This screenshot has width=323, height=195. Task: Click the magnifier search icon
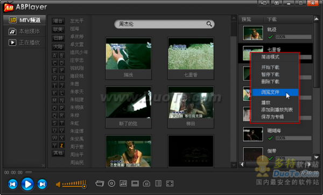pyautogui.click(x=209, y=24)
